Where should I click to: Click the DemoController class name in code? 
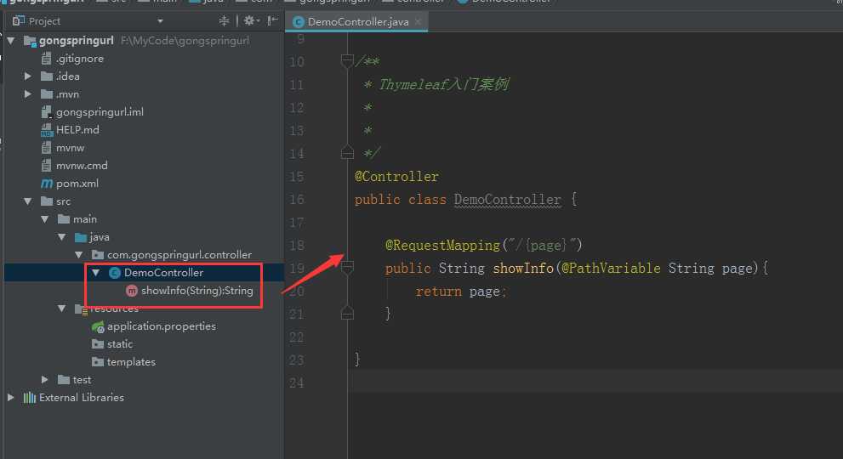[x=508, y=200]
